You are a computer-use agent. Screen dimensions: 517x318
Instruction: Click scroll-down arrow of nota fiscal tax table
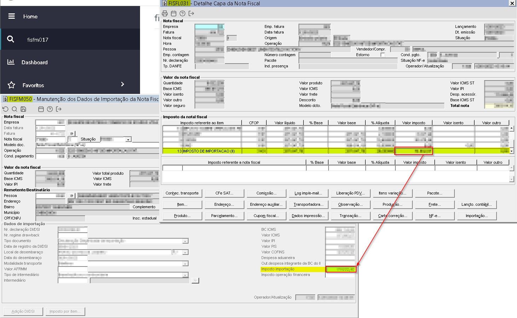(511, 179)
